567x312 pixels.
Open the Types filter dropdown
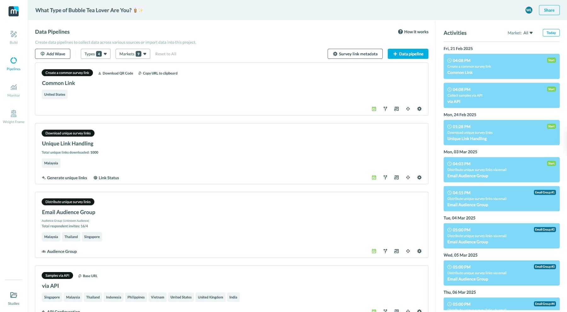pyautogui.click(x=95, y=54)
